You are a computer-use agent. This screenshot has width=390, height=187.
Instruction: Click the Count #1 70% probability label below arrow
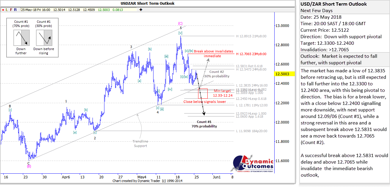[x=204, y=124]
